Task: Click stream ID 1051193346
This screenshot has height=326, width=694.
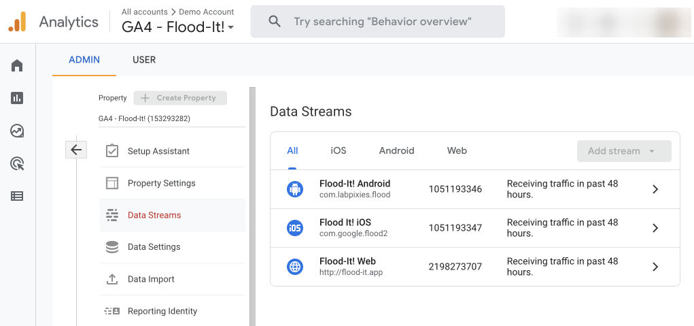Action: [455, 190]
